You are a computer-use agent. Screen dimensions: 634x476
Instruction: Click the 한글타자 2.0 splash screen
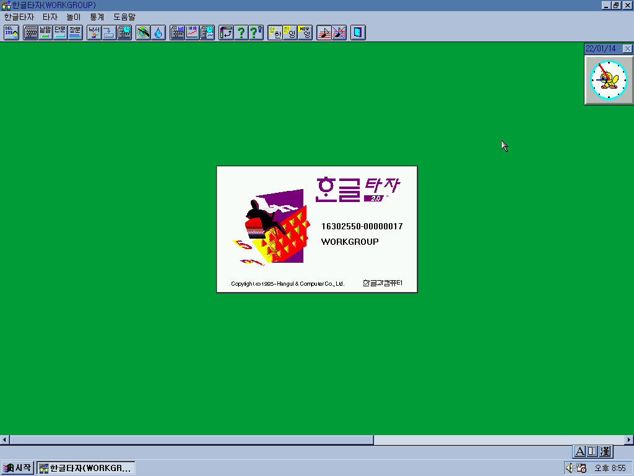(x=317, y=229)
